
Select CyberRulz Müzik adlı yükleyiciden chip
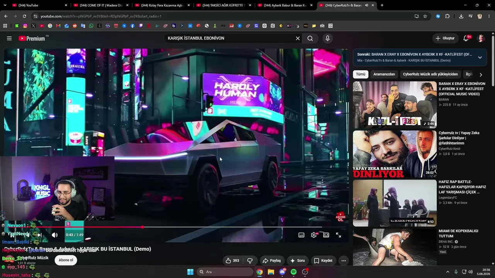(430, 74)
